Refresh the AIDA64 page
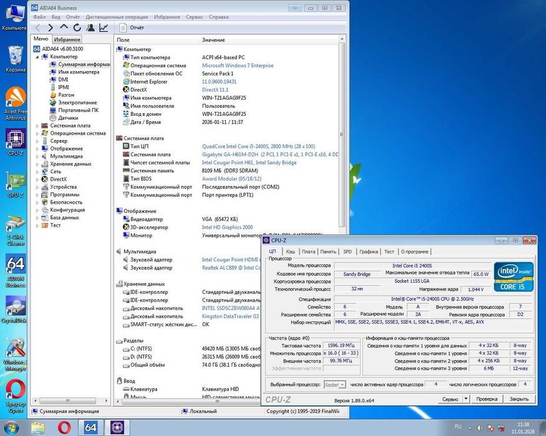This screenshot has height=436, width=546. point(77,27)
